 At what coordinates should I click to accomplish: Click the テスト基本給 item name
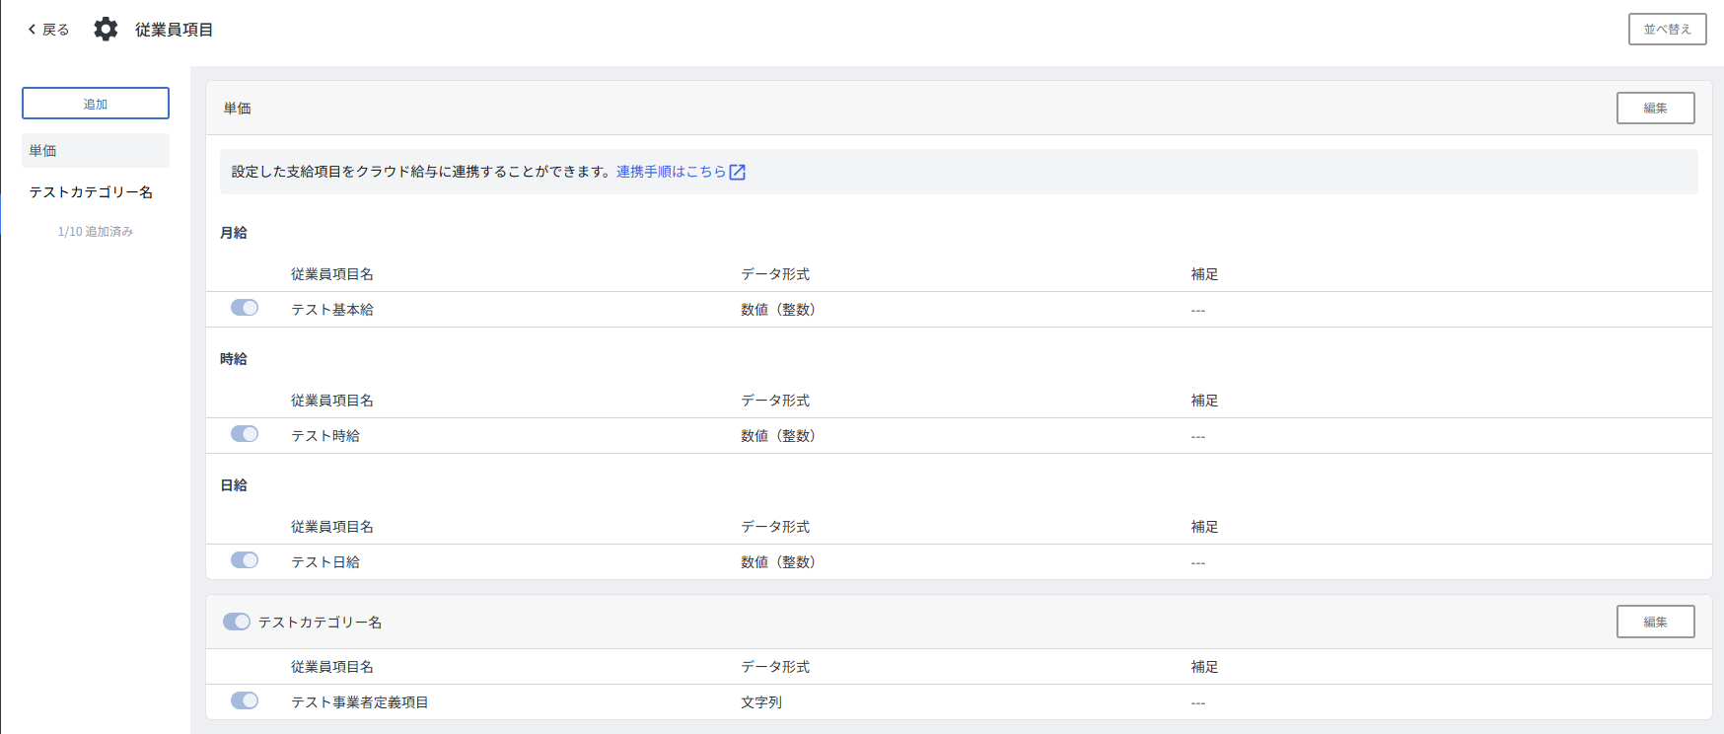click(x=332, y=310)
